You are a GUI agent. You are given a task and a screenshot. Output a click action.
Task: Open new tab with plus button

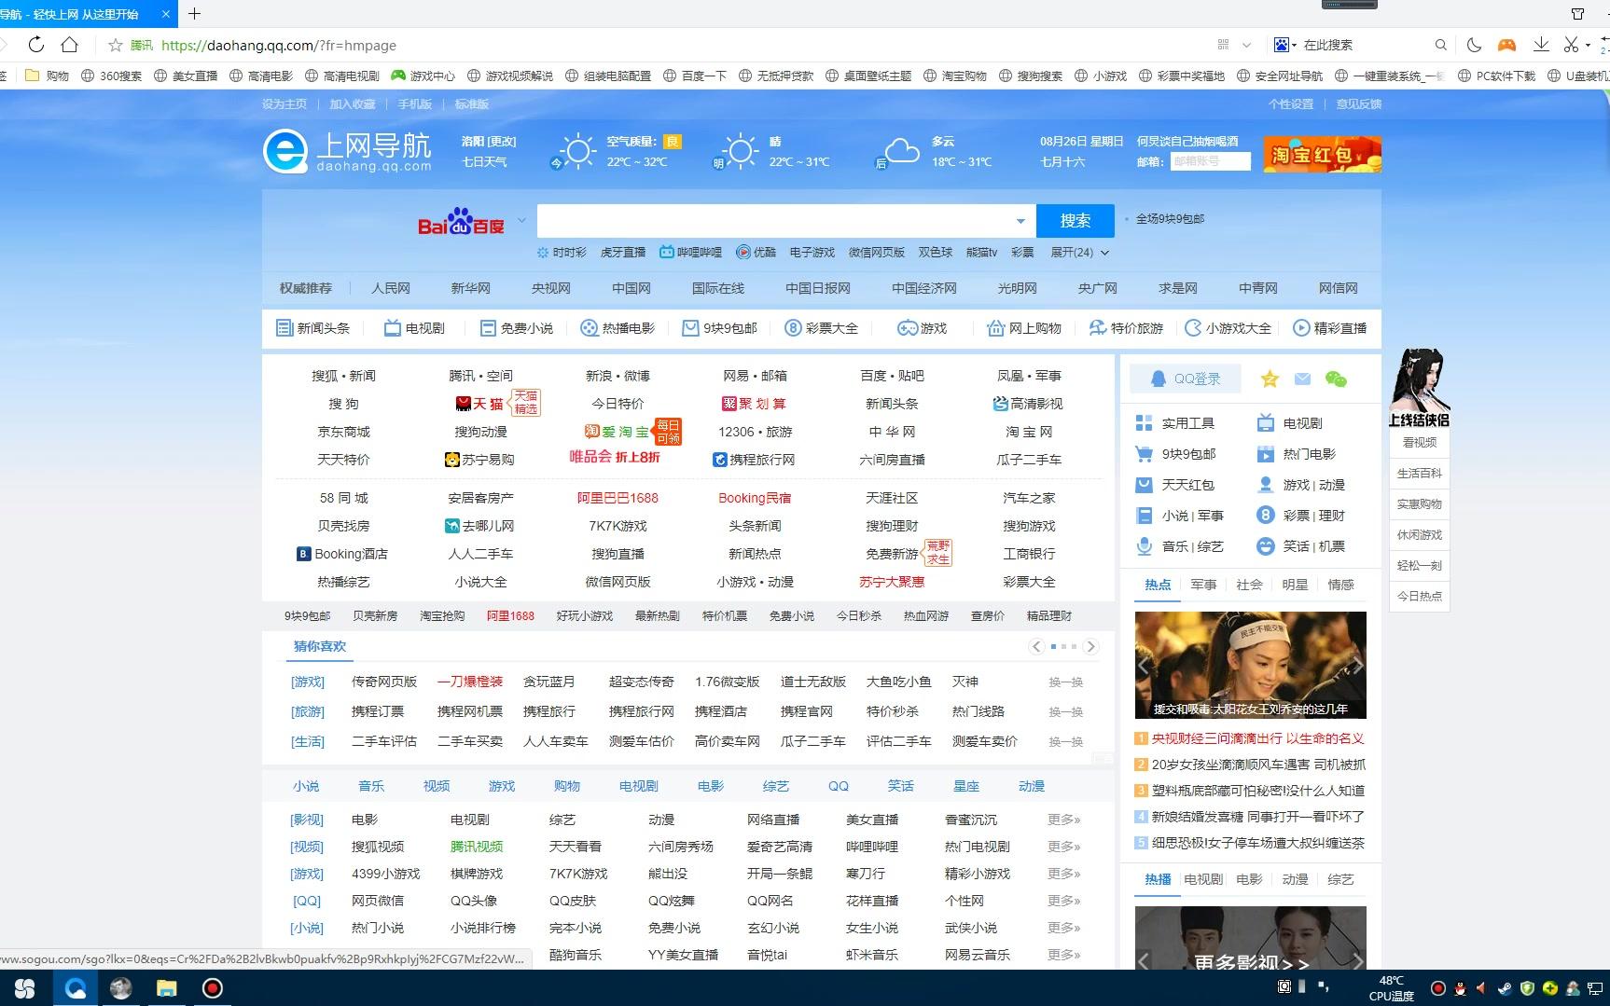[194, 14]
